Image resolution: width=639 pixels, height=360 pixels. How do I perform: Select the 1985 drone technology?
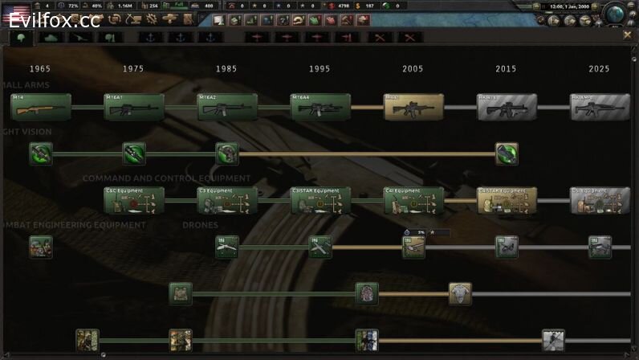pyautogui.click(x=227, y=247)
